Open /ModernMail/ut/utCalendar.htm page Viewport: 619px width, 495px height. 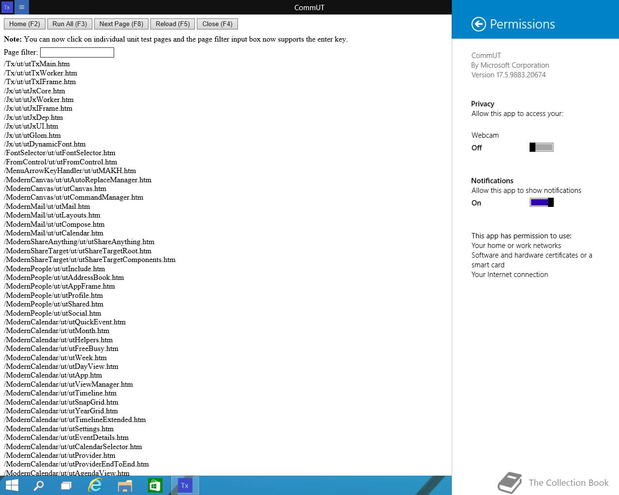(x=54, y=233)
